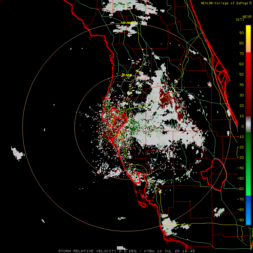
Task: Click the -10 value on the velocity scale
Action: point(240,137)
